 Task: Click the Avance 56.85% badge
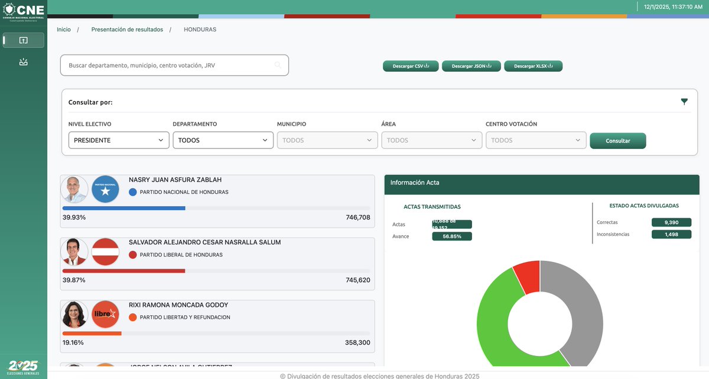(x=452, y=237)
